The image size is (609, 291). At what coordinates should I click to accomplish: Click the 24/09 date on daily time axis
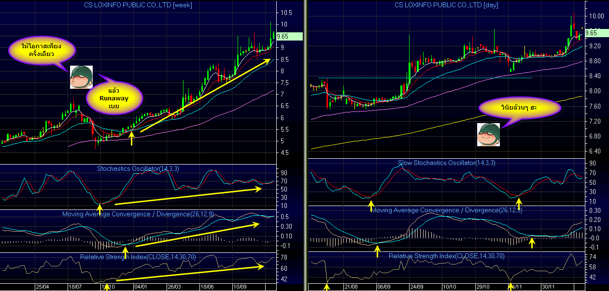tap(417, 286)
